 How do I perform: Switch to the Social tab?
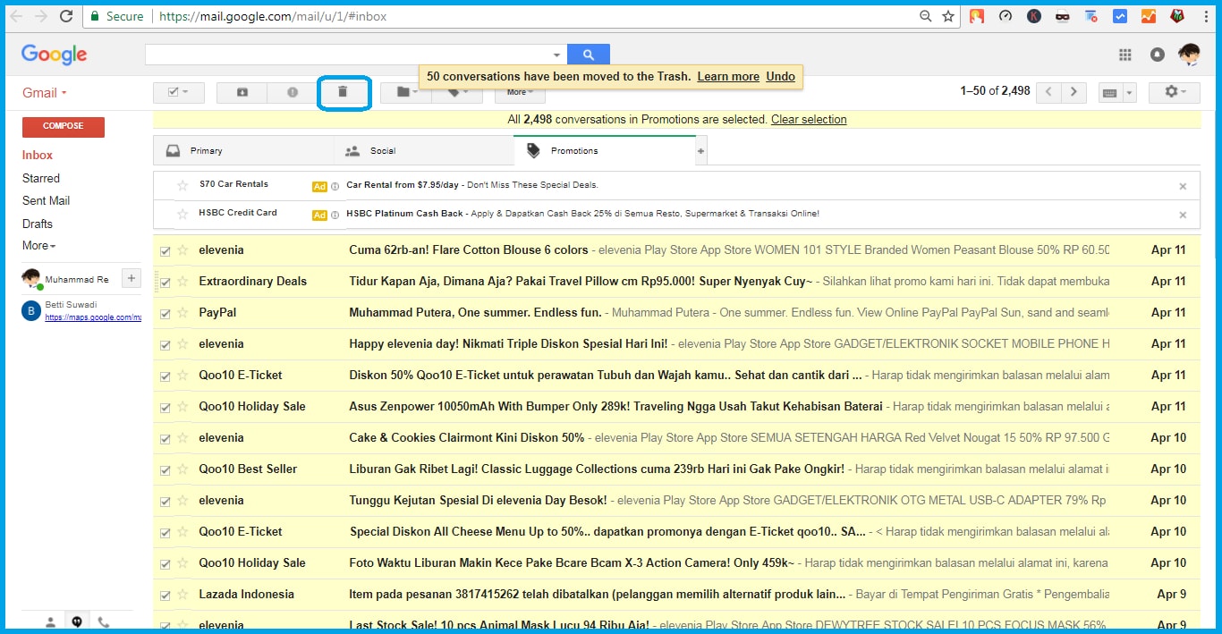pyautogui.click(x=424, y=151)
